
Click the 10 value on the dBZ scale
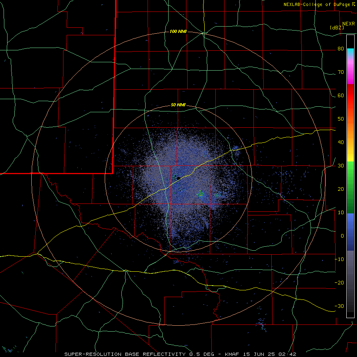tap(341, 213)
